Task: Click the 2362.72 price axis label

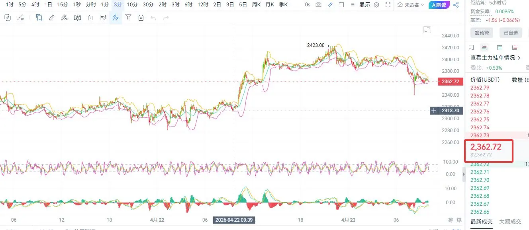Action: point(450,82)
